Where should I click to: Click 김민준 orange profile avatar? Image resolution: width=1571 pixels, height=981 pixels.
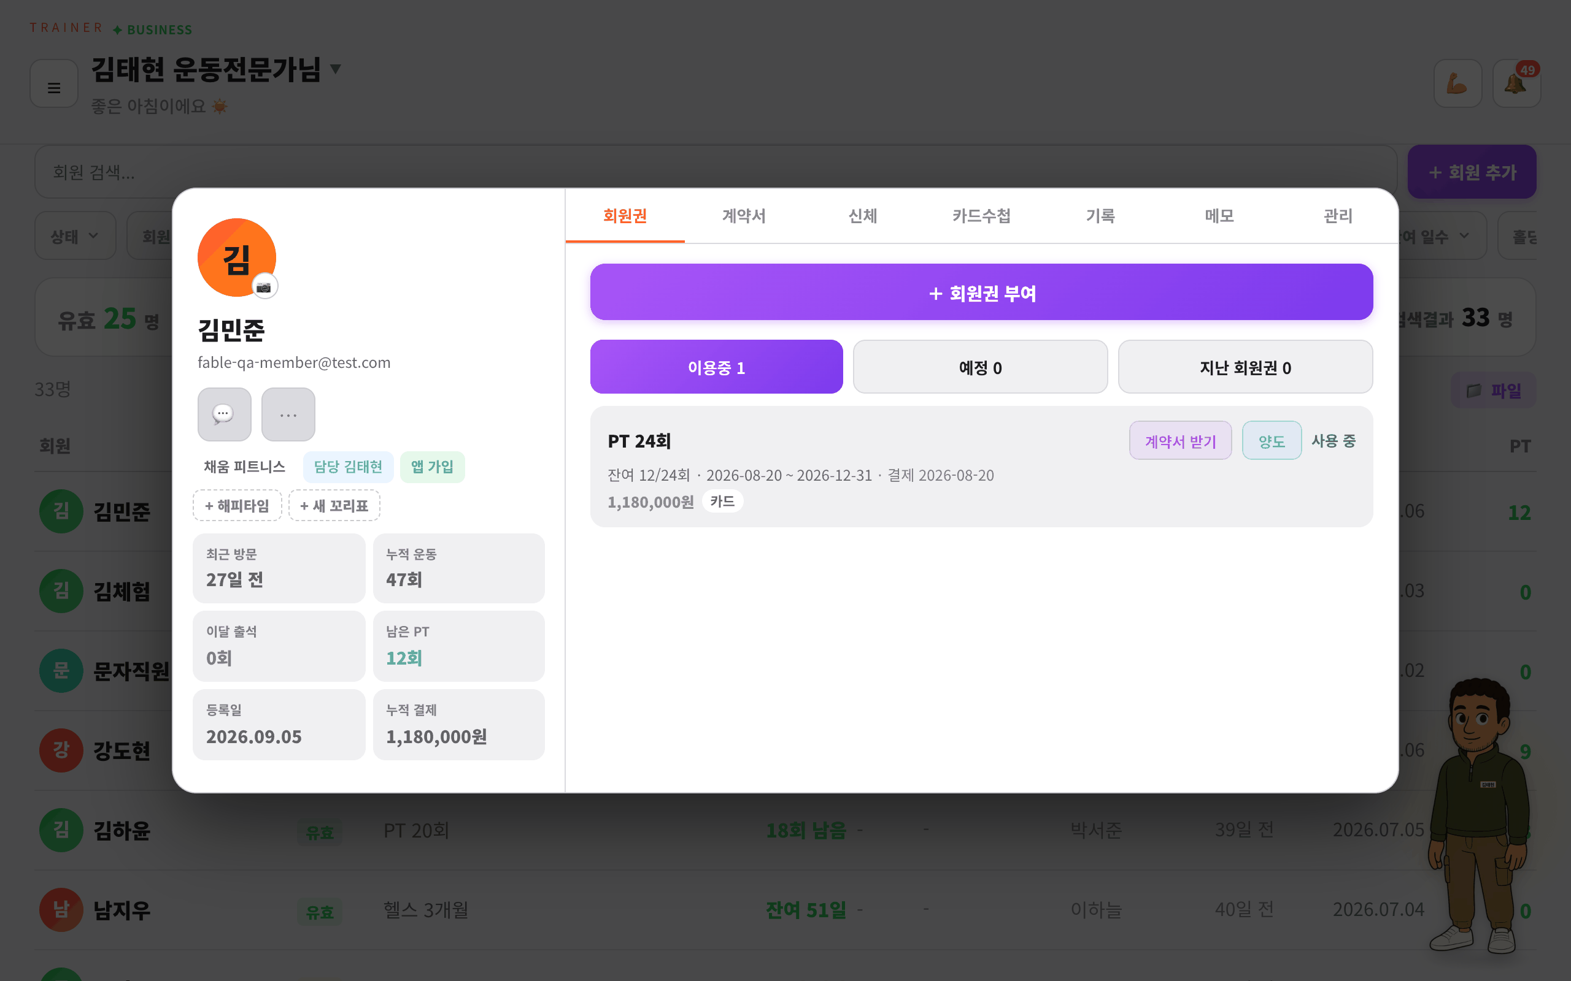coord(236,258)
